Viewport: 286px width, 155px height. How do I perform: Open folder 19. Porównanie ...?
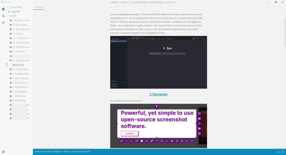(x=21, y=69)
